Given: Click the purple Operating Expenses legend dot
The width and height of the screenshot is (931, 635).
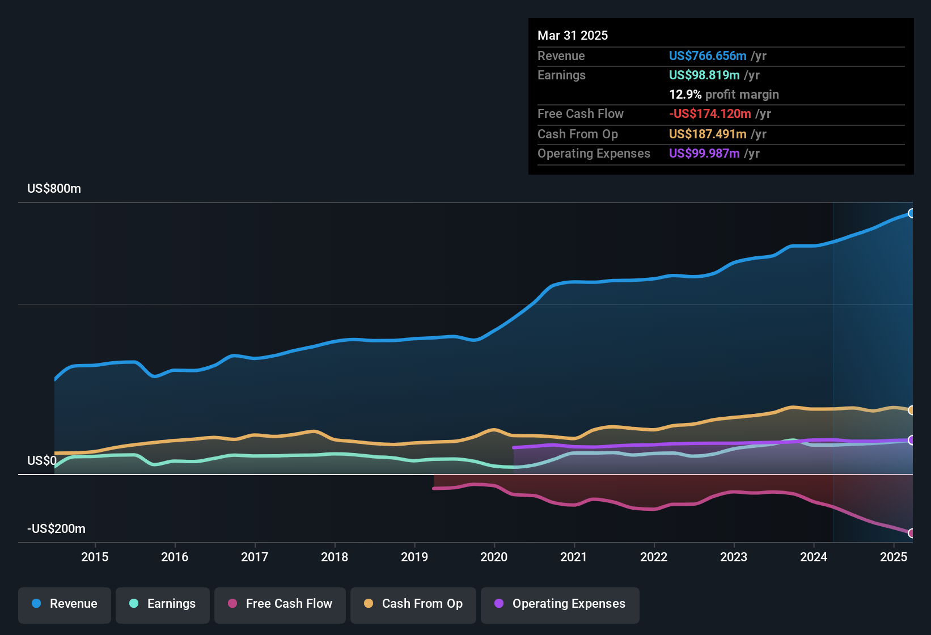Looking at the screenshot, I should click(499, 604).
